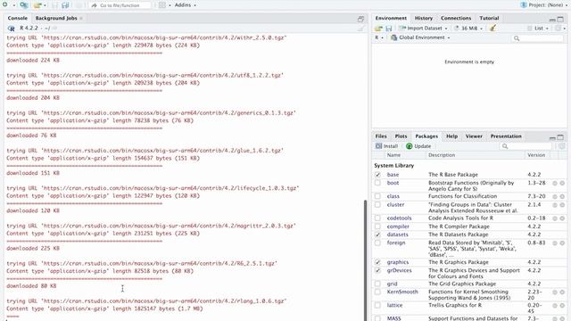Open the cluster package link
571x321 pixels.
(x=395, y=204)
